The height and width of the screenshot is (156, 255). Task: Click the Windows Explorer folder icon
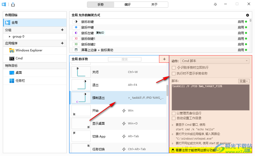(12, 50)
